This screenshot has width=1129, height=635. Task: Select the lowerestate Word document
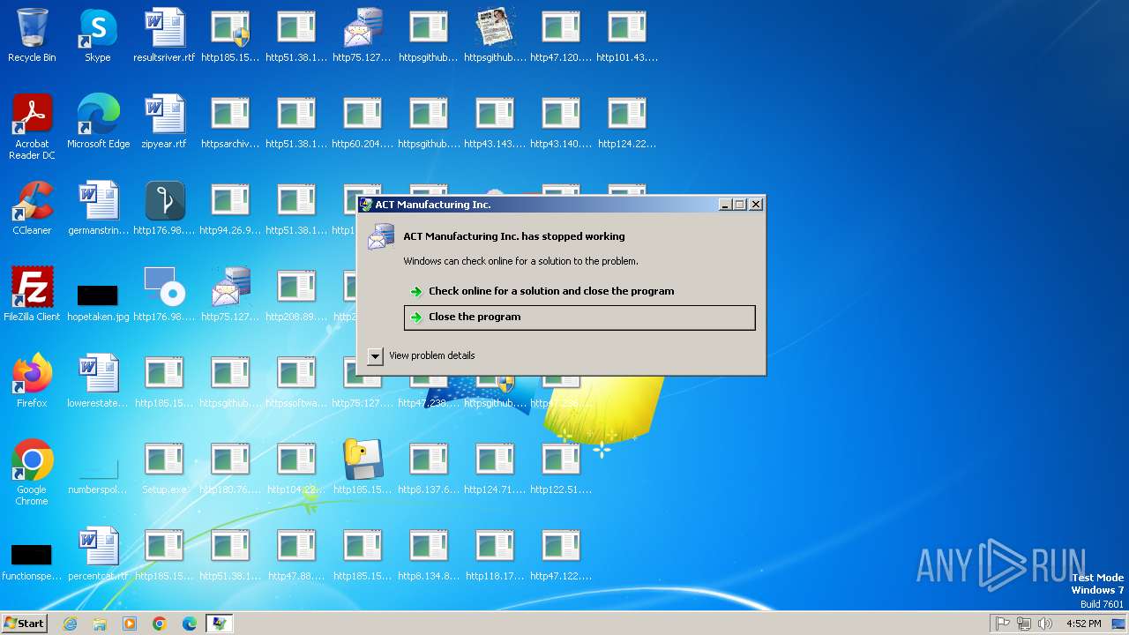98,381
